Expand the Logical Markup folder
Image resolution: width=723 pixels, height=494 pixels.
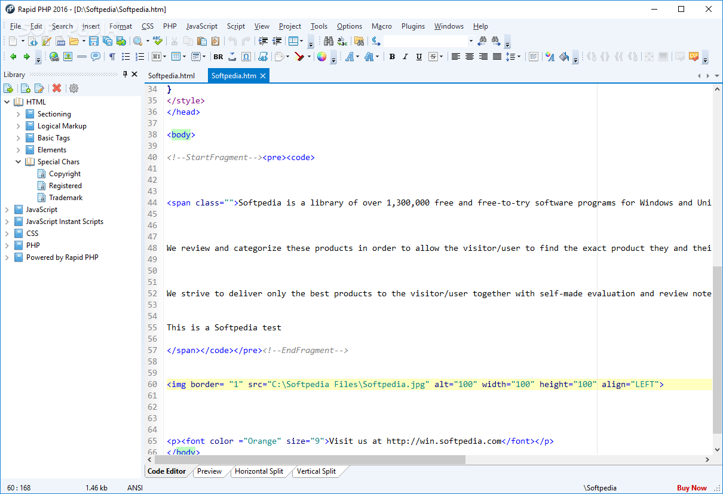tap(19, 126)
